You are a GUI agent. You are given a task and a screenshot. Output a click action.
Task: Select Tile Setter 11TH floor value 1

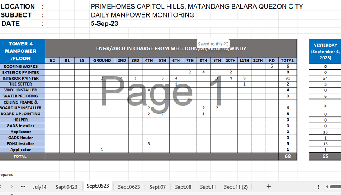pos(244,84)
